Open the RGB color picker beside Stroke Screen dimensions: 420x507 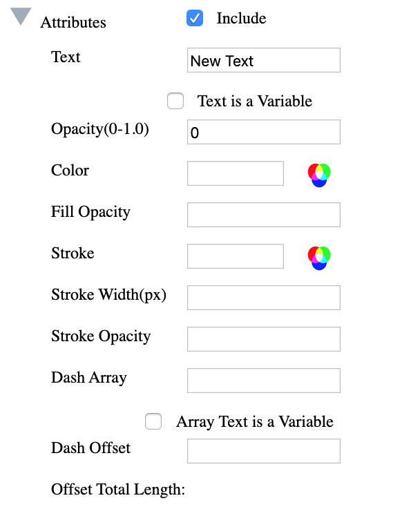click(x=319, y=258)
